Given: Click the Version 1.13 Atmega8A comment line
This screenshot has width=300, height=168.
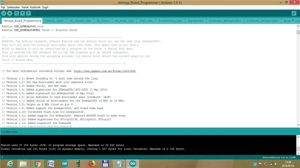Looking at the screenshot, I should (36, 123).
